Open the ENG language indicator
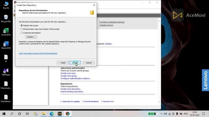 click(x=186, y=114)
